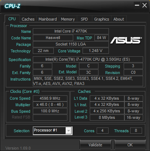150x151 pixels.
Task: Select the CPU tab
Action: tap(12, 19)
